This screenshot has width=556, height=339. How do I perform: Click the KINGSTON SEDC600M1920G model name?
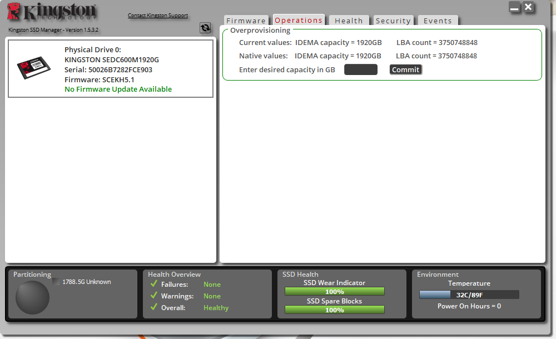[112, 59]
